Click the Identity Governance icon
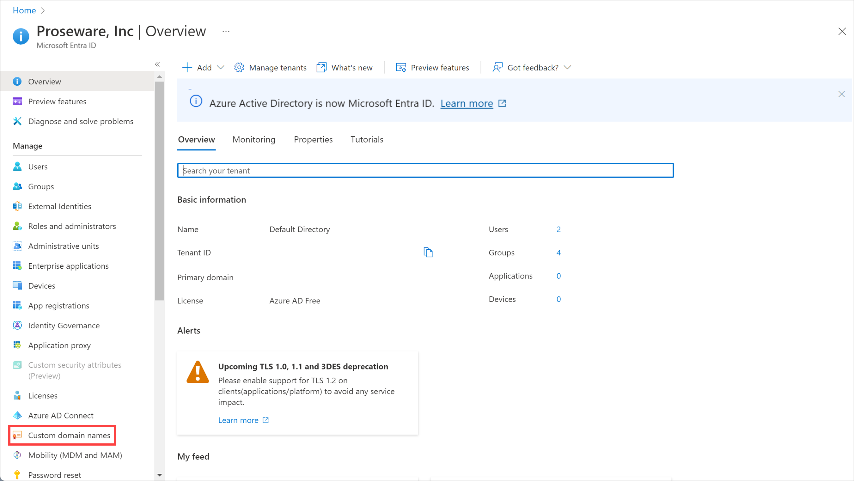Screen dimensions: 854x481 click(17, 326)
